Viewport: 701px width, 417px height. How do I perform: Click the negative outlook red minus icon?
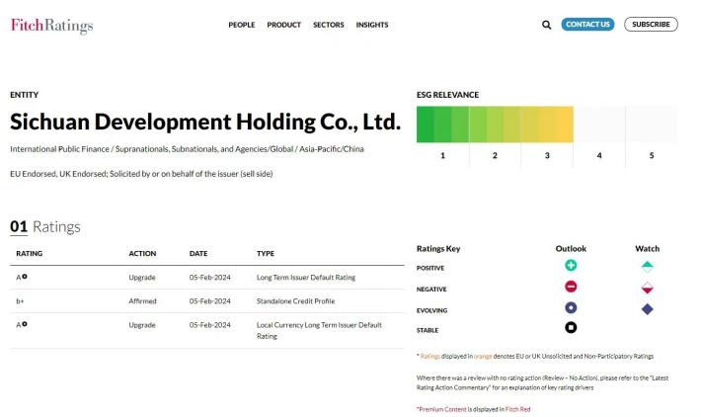[x=571, y=288]
